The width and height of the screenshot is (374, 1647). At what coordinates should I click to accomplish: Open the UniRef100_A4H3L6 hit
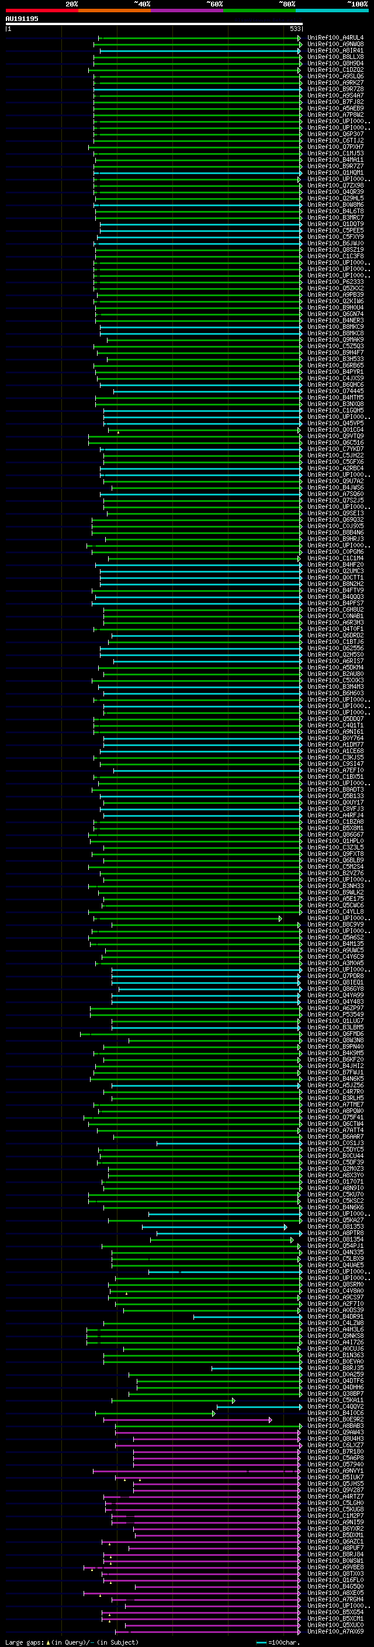coord(335,1329)
